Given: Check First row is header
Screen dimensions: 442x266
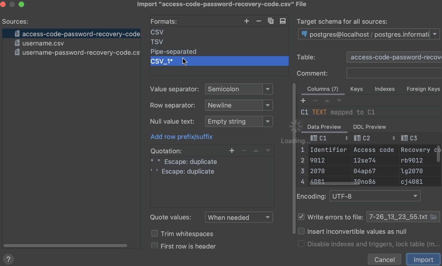Looking at the screenshot, I should 154,246.
